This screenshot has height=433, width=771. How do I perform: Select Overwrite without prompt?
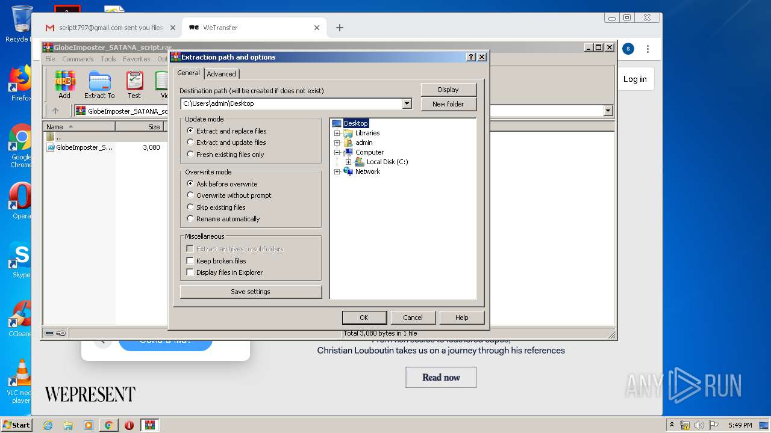click(229, 195)
